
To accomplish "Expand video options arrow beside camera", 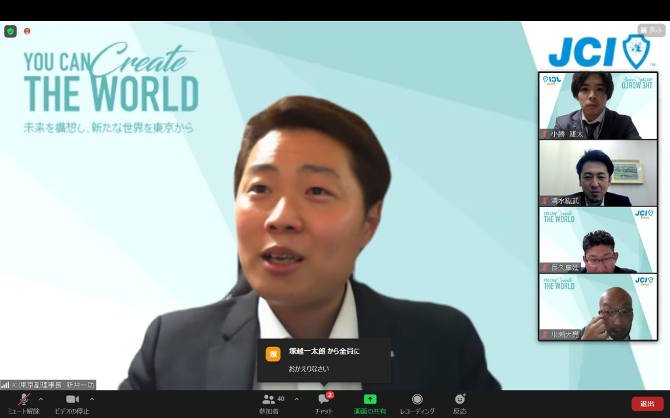I will click(x=92, y=399).
